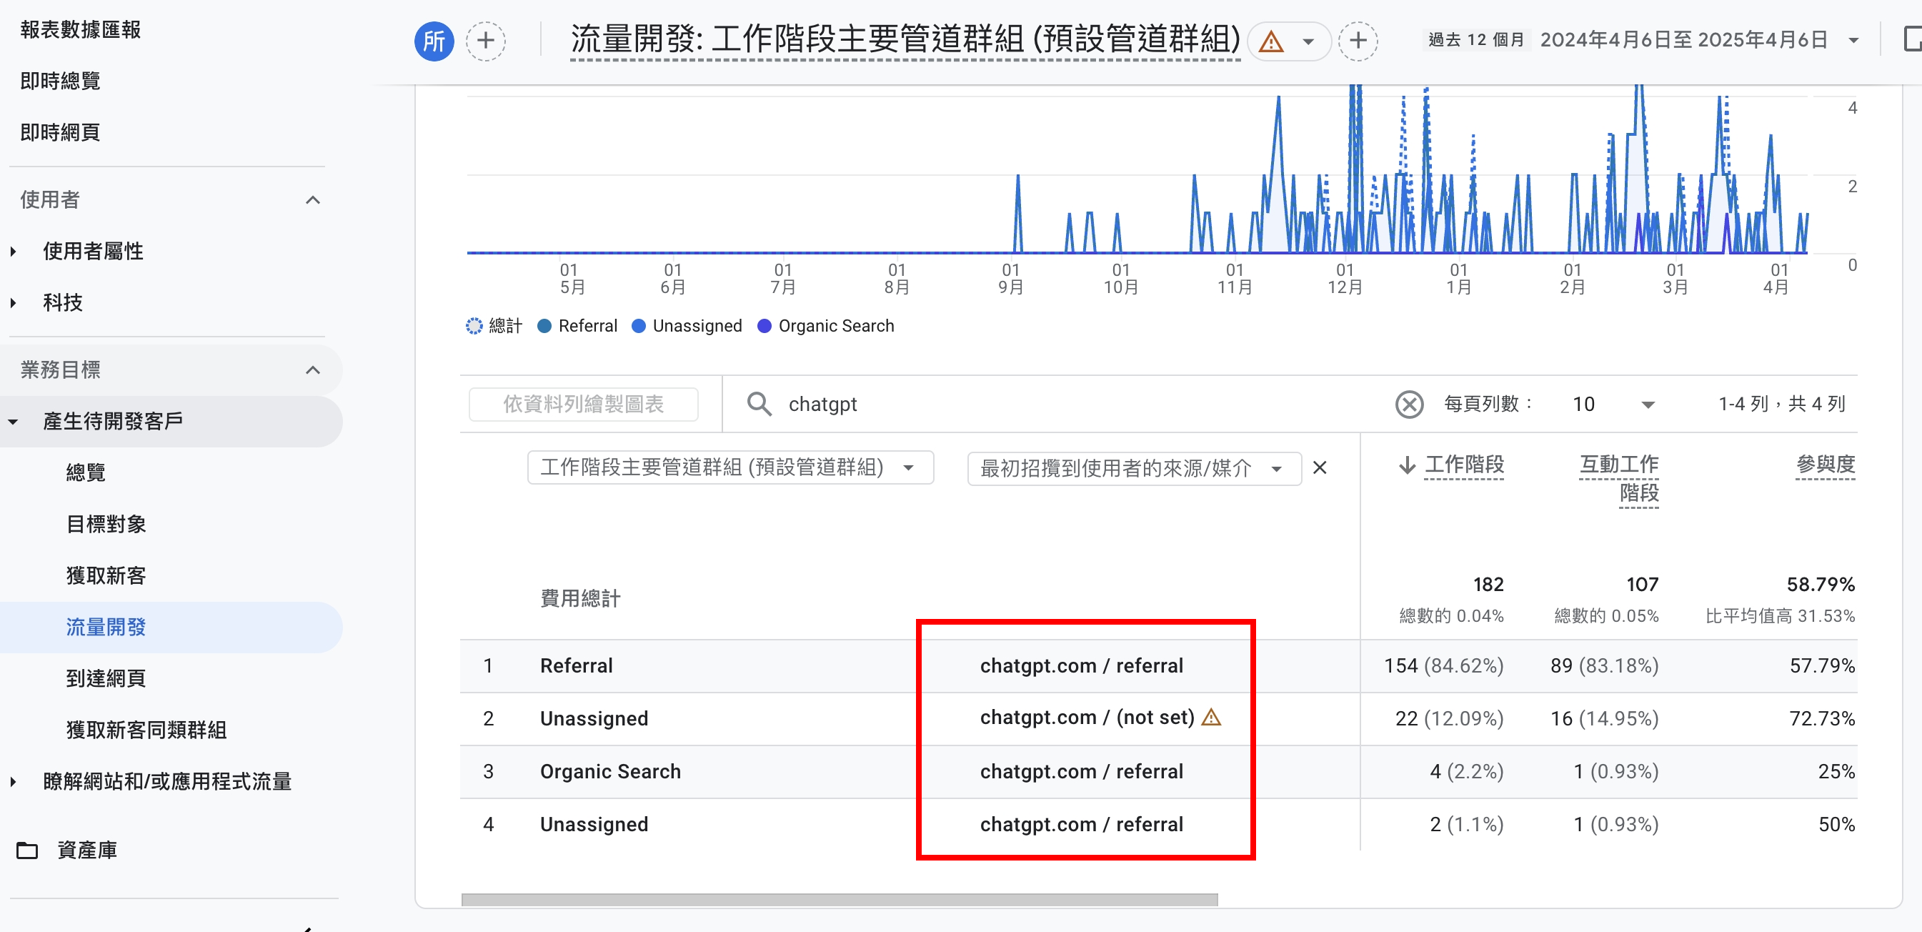Viewport: 1922px width, 932px height.
Task: Open the date range dropdown arrow
Action: coord(1854,40)
